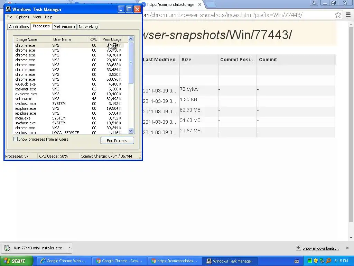This screenshot has height=266, width=354.
Task: Open download item options arrow
Action: [x=69, y=248]
